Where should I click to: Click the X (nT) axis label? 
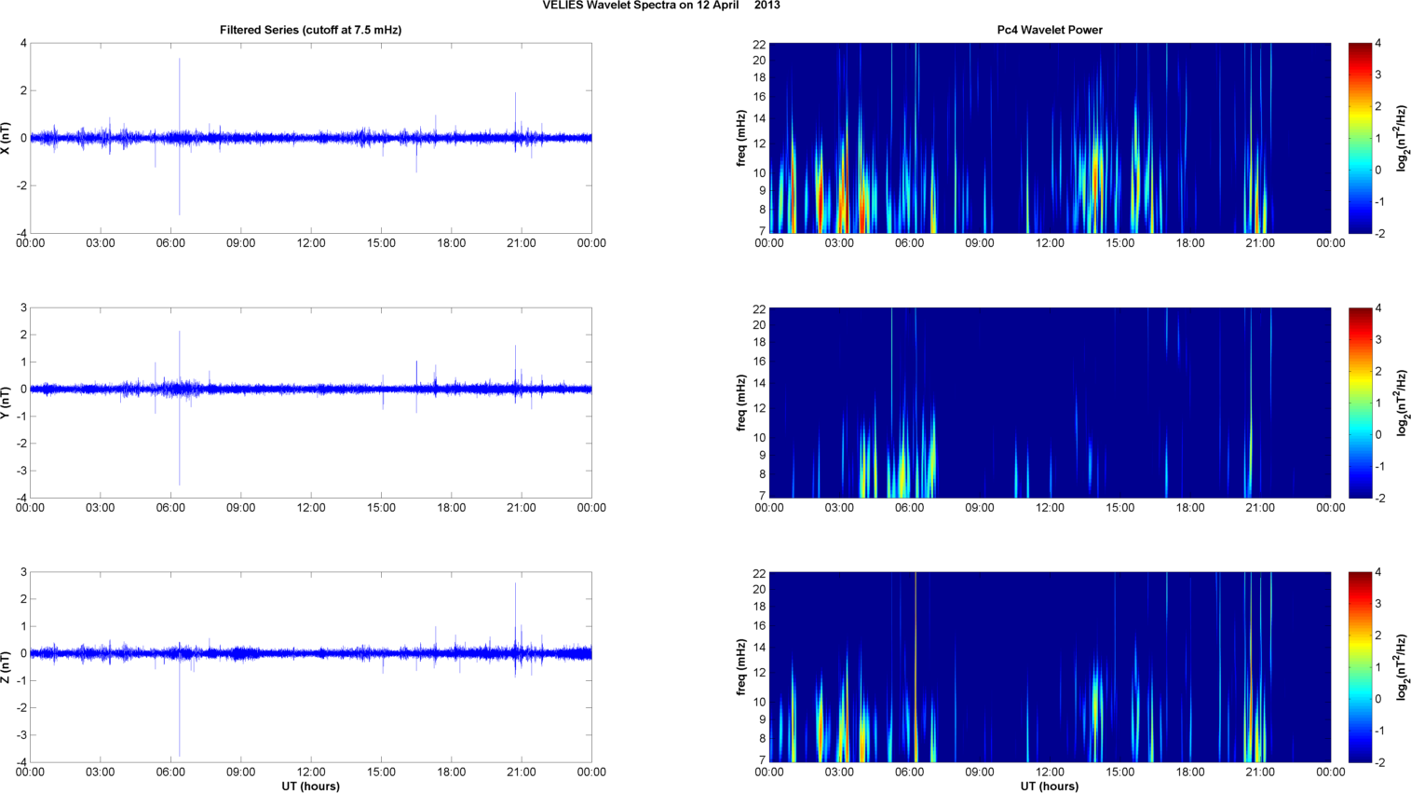tap(7, 138)
